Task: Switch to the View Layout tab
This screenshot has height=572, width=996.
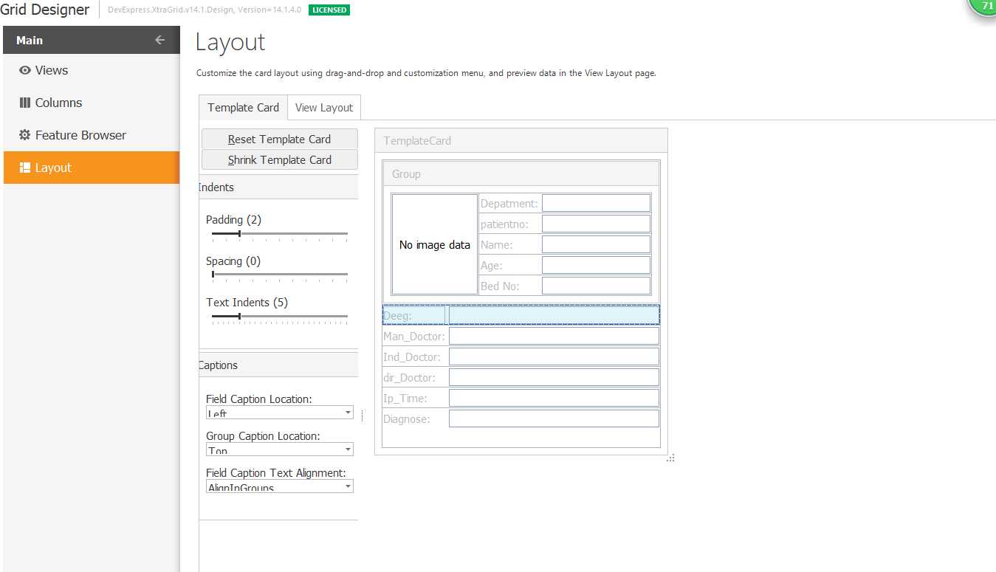Action: pos(324,107)
